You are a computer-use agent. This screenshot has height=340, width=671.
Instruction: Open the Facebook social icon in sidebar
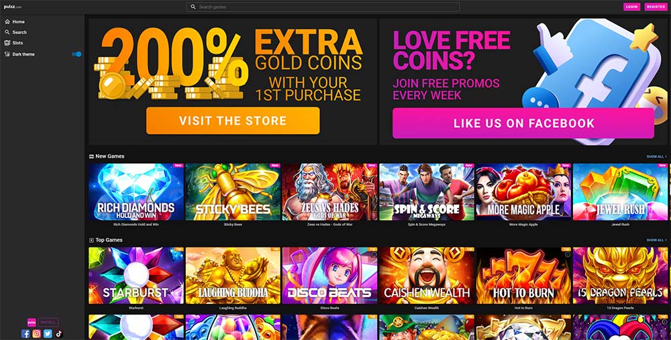coord(25,333)
